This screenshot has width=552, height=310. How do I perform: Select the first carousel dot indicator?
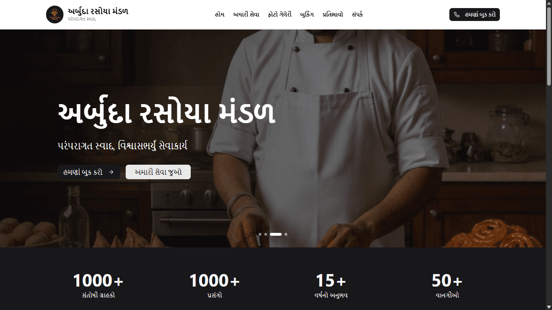260,234
